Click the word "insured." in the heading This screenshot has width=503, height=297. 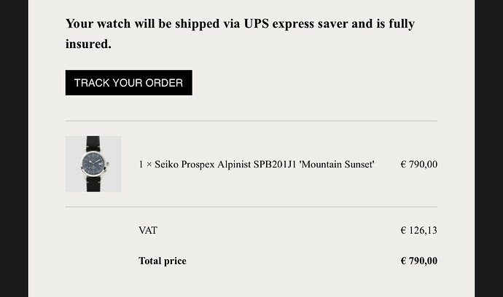click(x=88, y=44)
